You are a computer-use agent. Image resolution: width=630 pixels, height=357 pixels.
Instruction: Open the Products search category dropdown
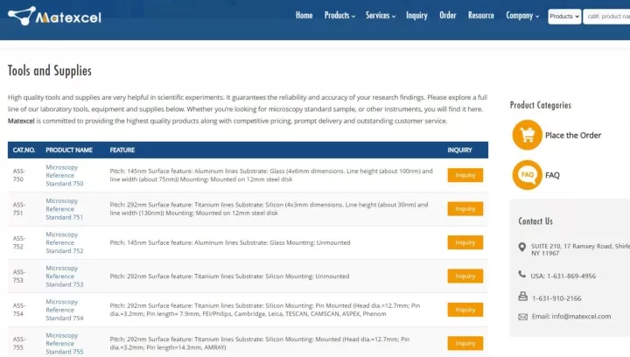tap(564, 17)
